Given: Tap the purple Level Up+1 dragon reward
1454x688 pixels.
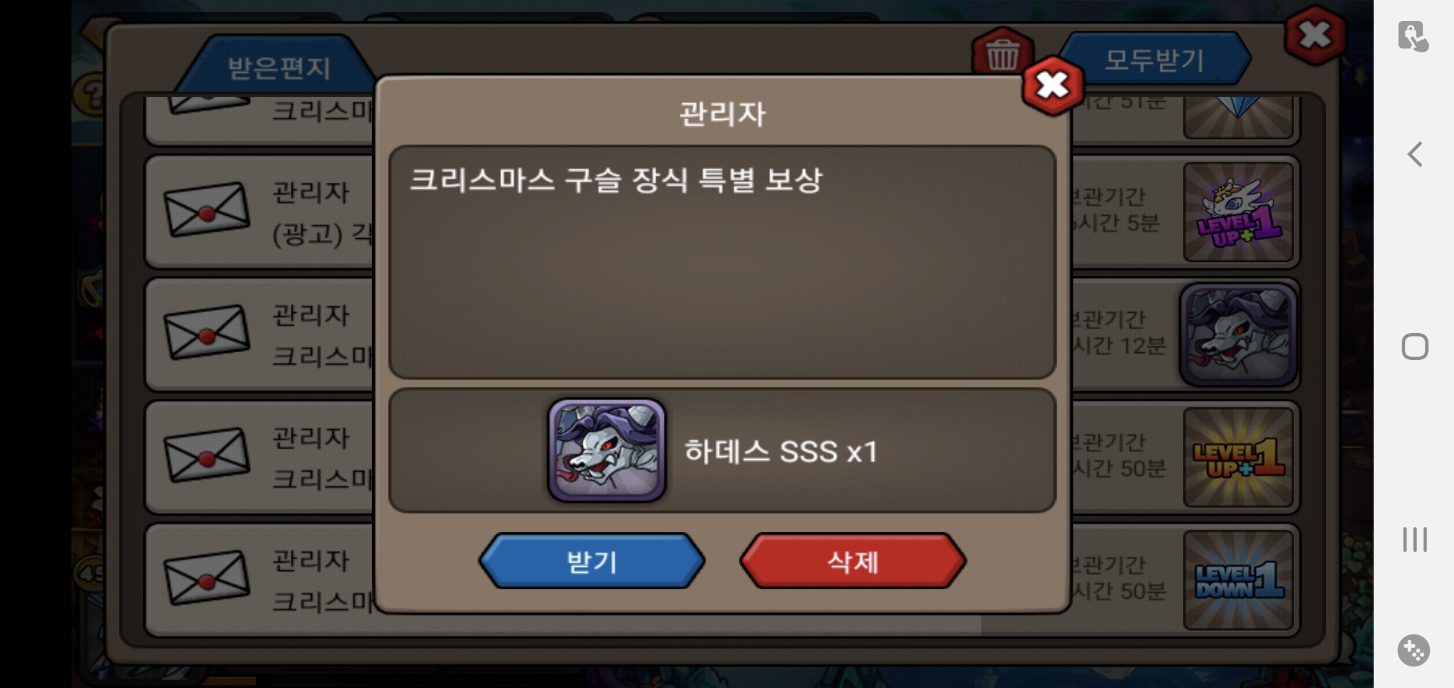Looking at the screenshot, I should coord(1238,212).
